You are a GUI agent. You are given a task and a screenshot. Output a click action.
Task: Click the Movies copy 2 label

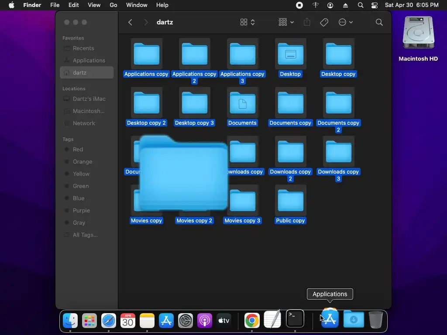click(194, 220)
